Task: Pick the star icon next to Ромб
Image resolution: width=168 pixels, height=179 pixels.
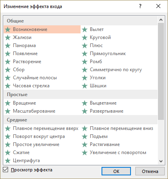Action: point(85,62)
